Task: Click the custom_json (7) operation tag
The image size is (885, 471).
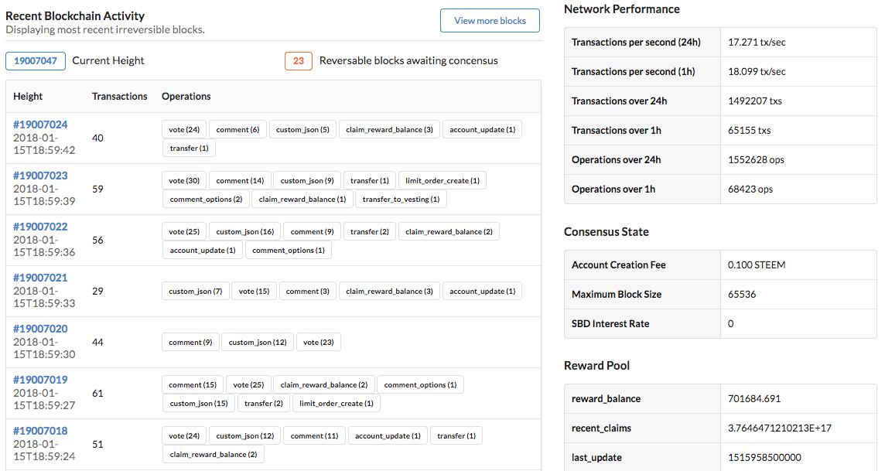Action: 196,291
